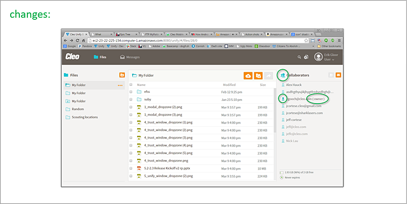Click the Slack bookmark icon
This screenshot has width=407, height=204.
coord(128,46)
